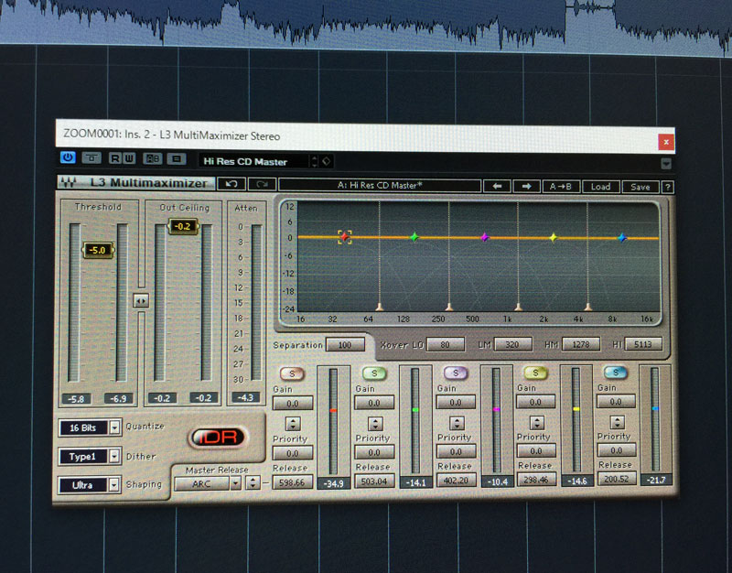Click the threshold/ceiling link arrows button
Screen dimensions: 732x573
tap(141, 301)
